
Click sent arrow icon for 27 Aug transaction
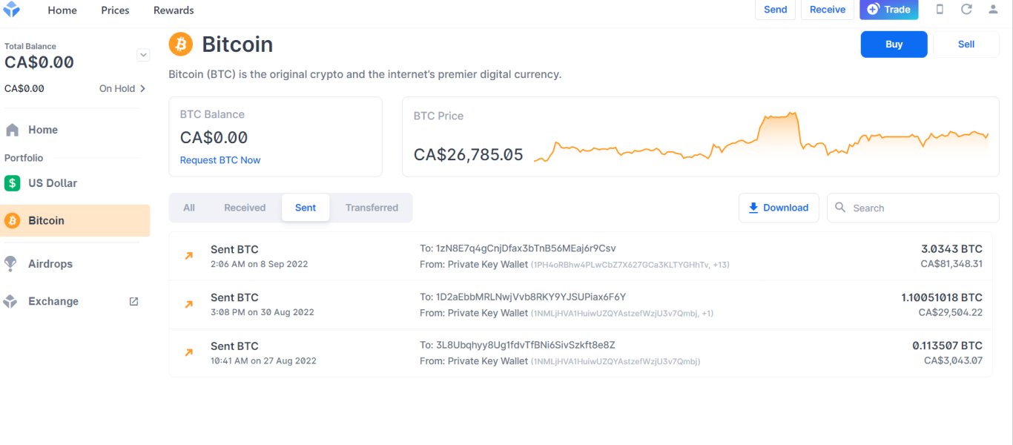point(189,352)
